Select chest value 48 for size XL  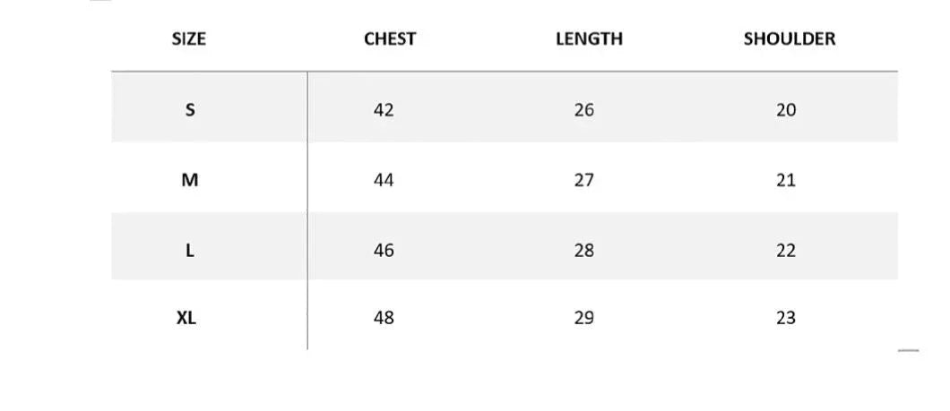[x=384, y=318]
